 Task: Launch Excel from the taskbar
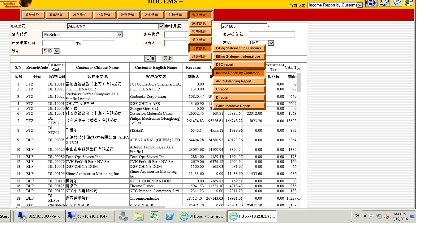pyautogui.click(x=154, y=216)
